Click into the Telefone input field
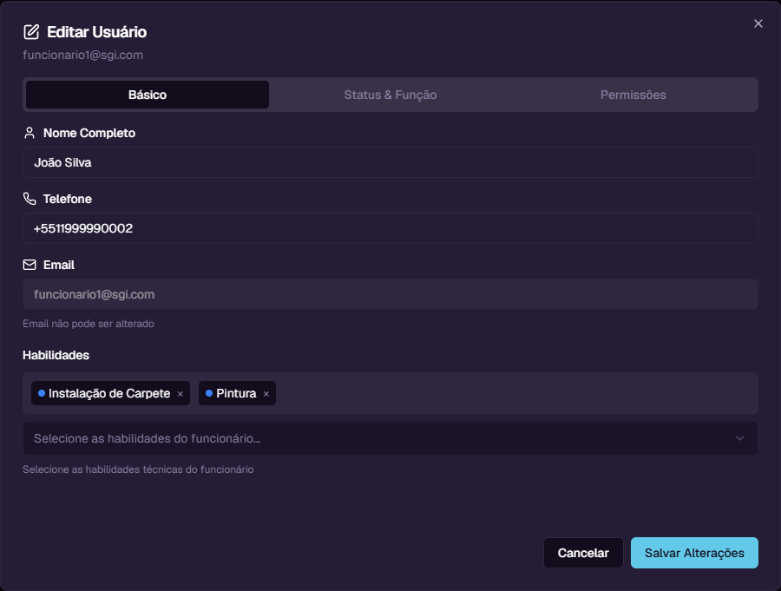The height and width of the screenshot is (591, 781). pyautogui.click(x=390, y=228)
